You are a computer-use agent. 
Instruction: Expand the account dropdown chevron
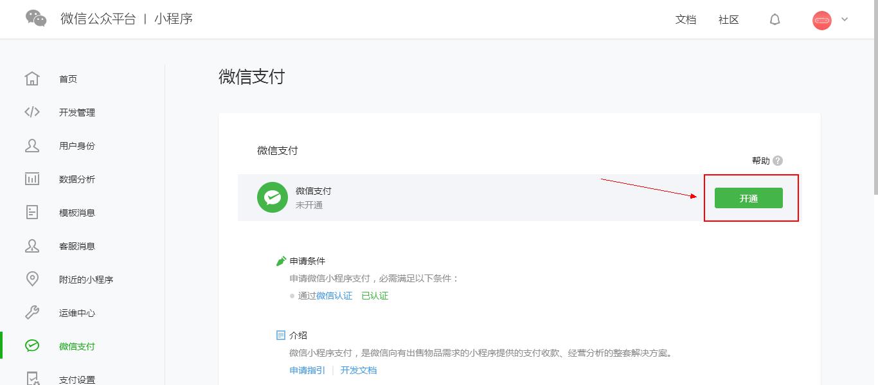click(845, 19)
